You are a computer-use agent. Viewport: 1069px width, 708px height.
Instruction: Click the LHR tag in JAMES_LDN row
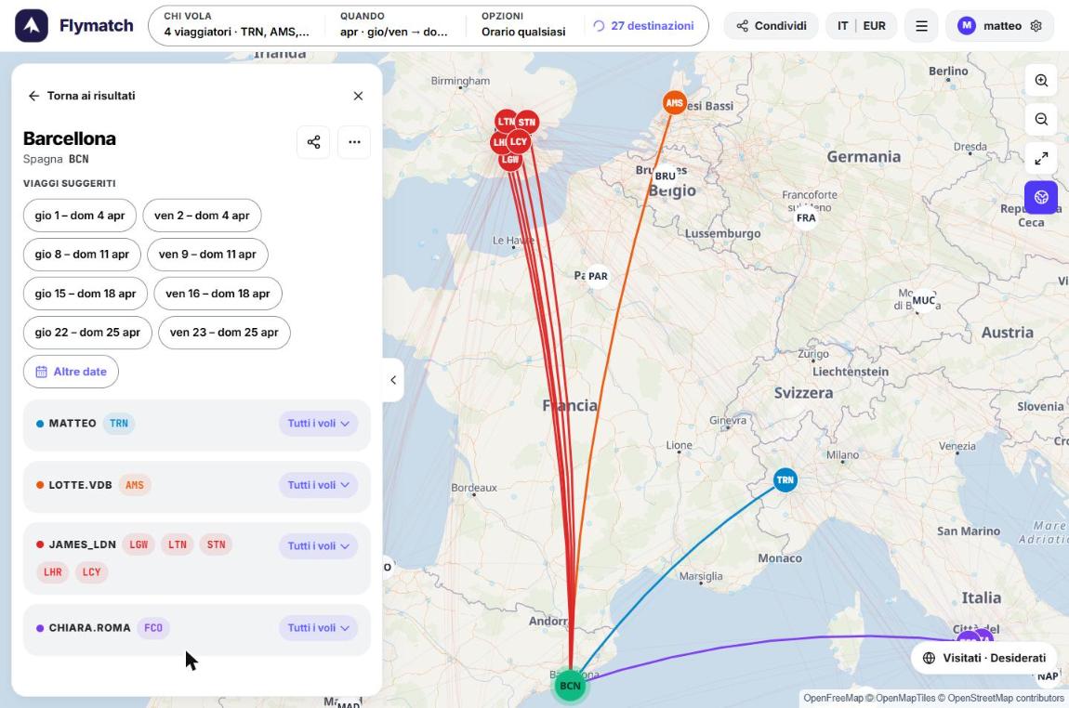(x=52, y=571)
